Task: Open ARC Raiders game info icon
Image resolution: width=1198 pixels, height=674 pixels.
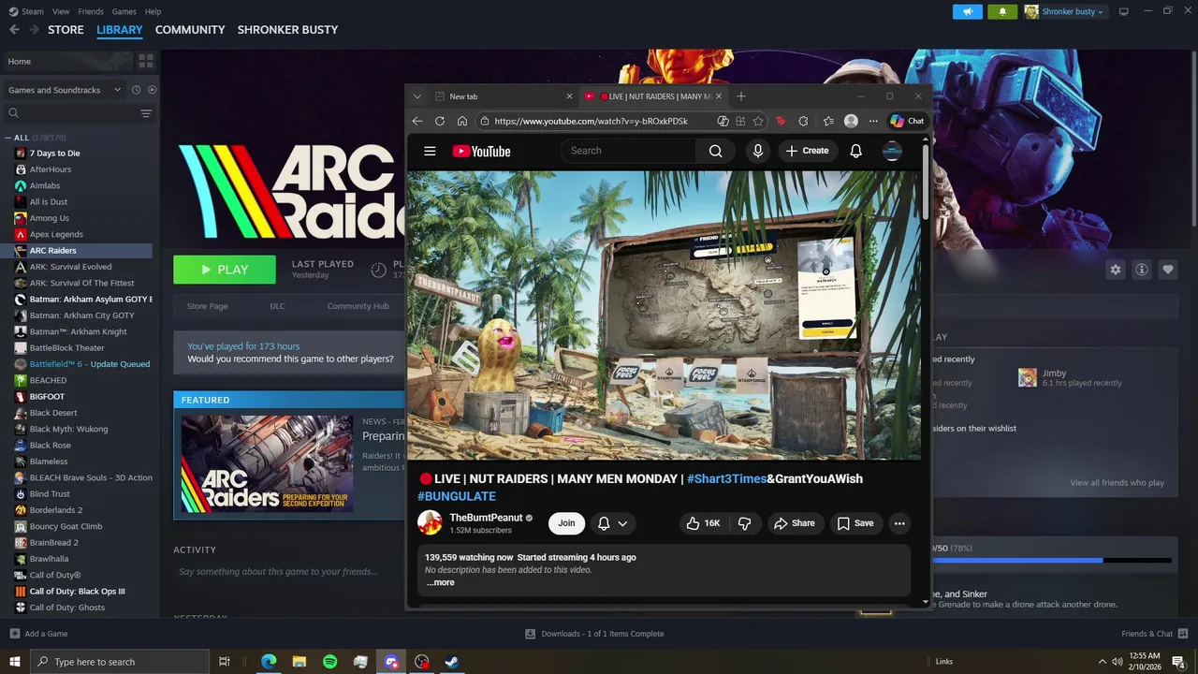Action: 1141,270
